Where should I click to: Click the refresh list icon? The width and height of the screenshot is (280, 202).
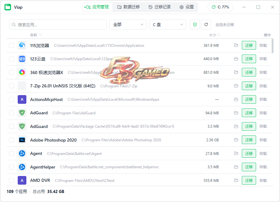pyautogui.click(x=206, y=24)
